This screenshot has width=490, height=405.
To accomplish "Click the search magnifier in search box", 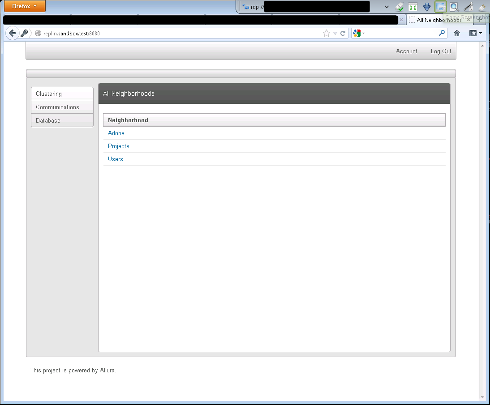I will [x=442, y=33].
